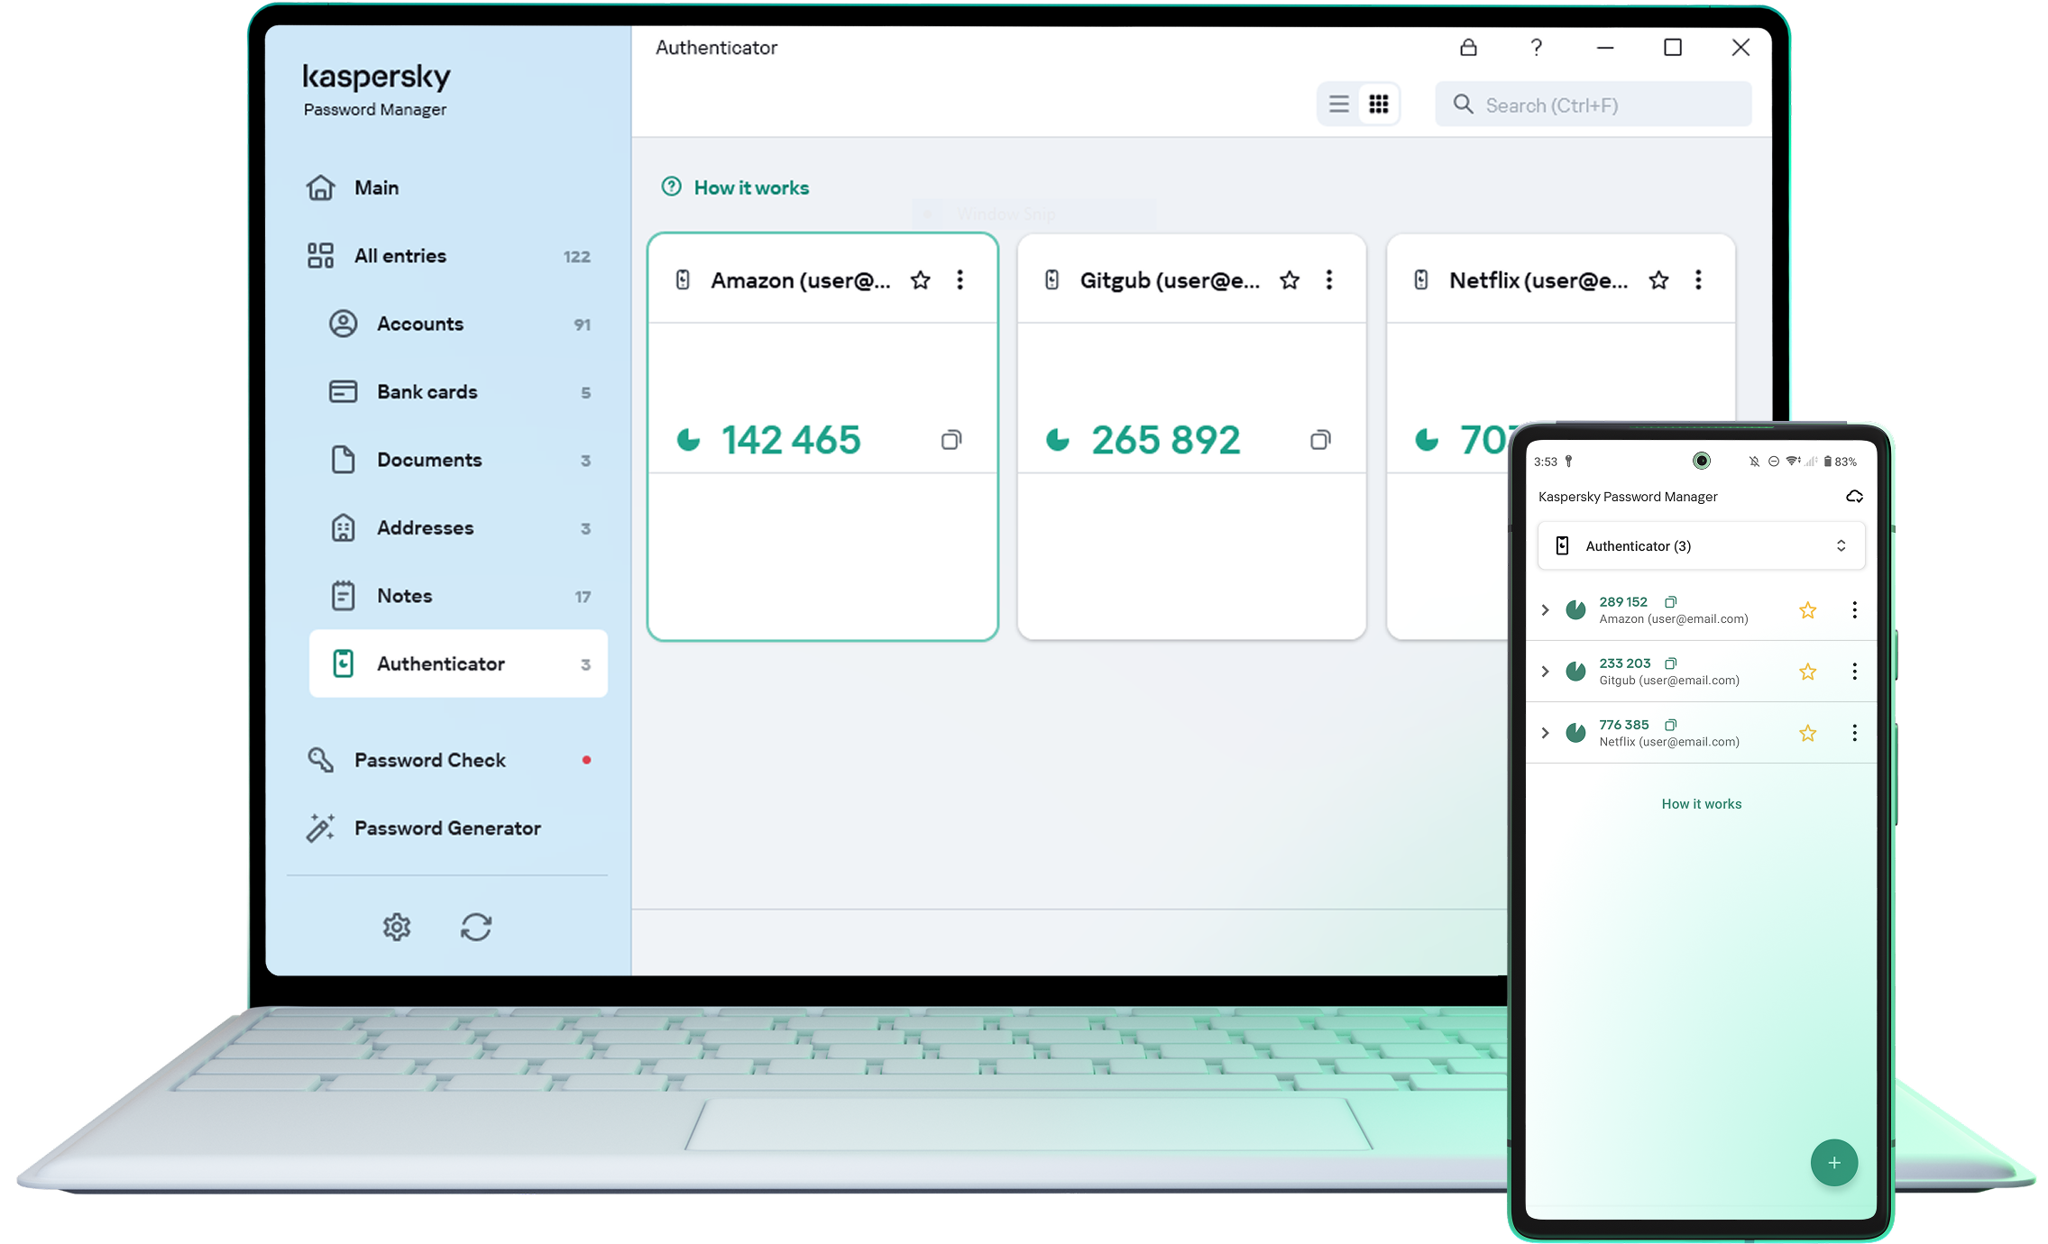2048x1244 pixels.
Task: Switch to list view layout
Action: 1339,105
